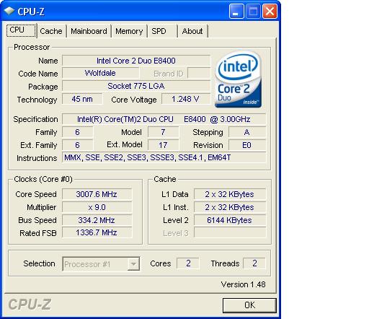
Task: Click the Package value Socket 775 LGA
Action: [x=136, y=86]
